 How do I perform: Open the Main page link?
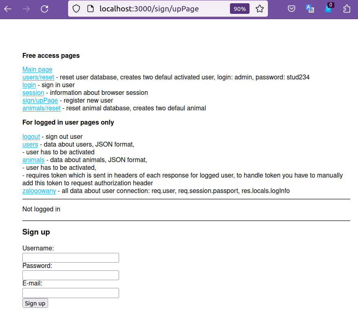tap(37, 70)
